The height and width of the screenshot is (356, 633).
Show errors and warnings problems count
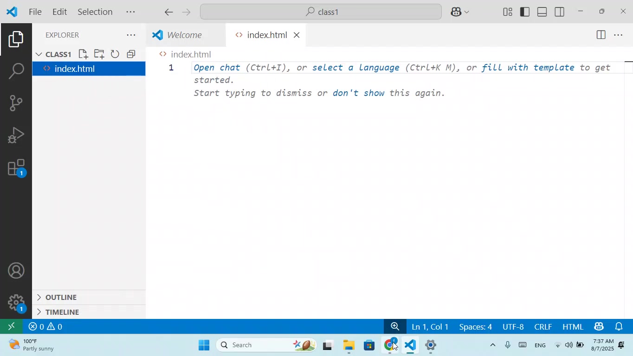45,327
